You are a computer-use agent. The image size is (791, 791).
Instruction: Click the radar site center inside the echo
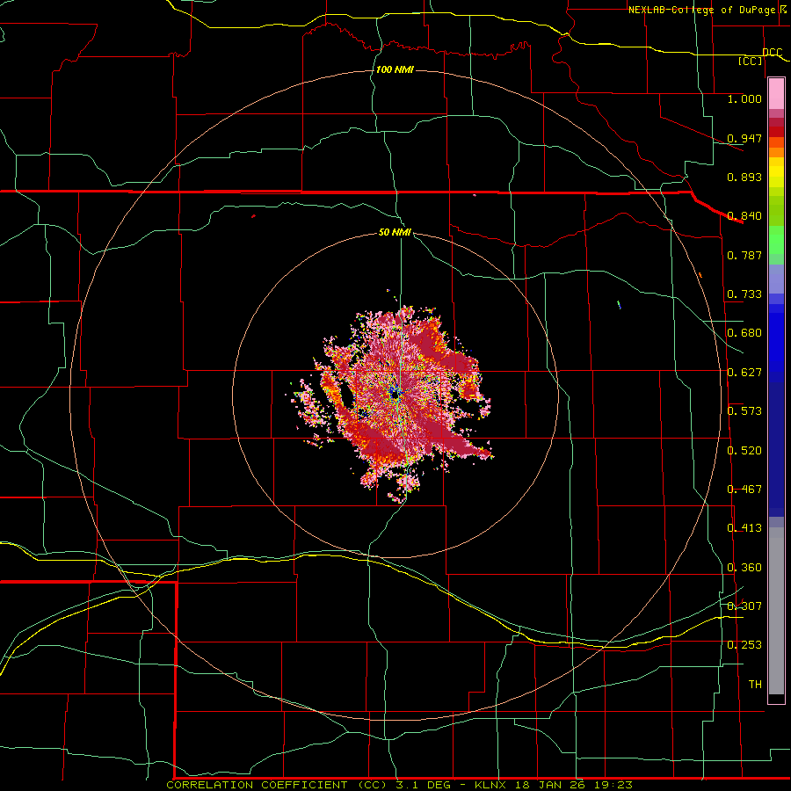[x=395, y=395]
